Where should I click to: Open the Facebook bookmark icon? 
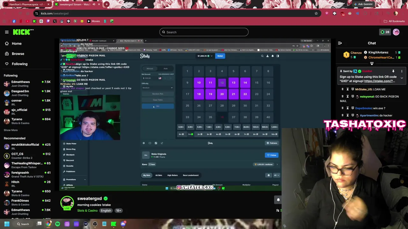click(14, 21)
